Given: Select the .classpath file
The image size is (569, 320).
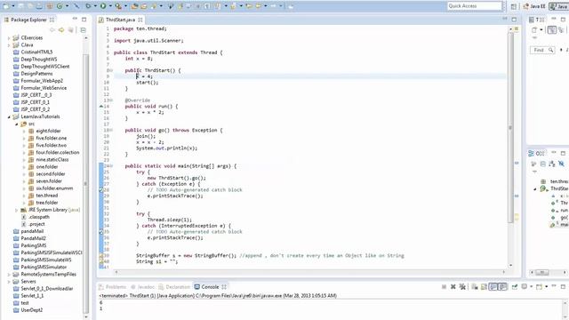Looking at the screenshot, I should (39, 217).
